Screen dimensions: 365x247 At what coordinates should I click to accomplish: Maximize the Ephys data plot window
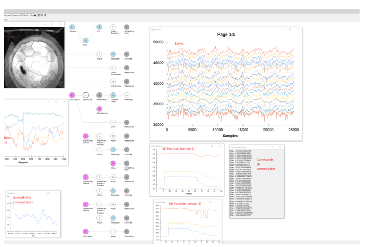coord(290,30)
